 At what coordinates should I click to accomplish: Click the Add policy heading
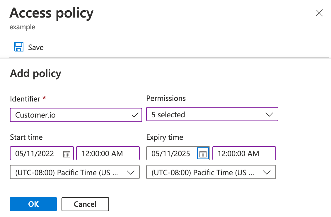(x=35, y=73)
